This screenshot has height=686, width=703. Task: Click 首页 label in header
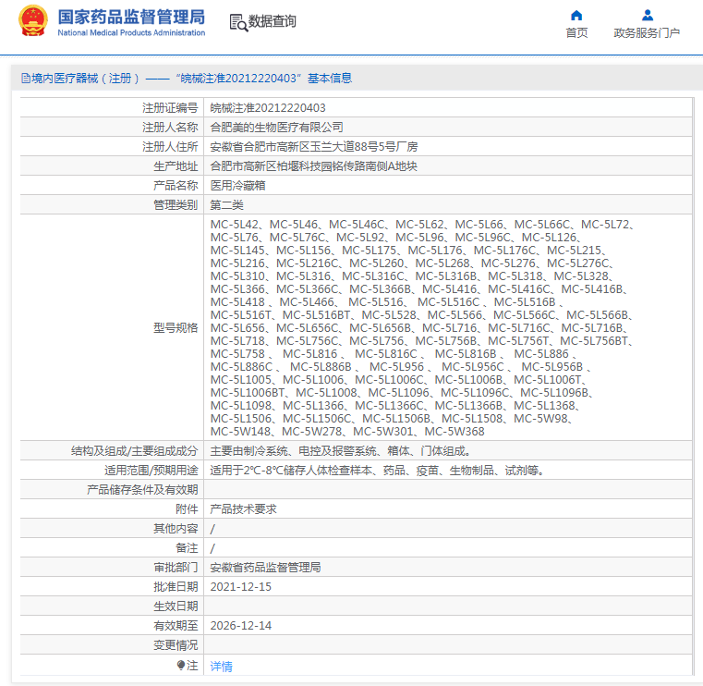pos(576,32)
